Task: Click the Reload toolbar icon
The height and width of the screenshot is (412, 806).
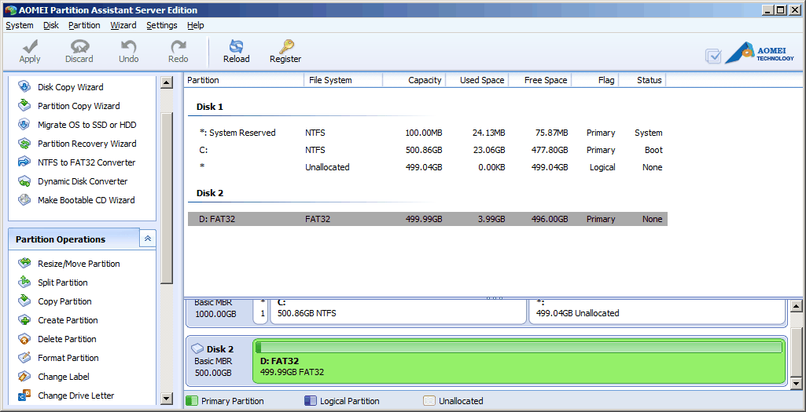Action: coord(237,46)
